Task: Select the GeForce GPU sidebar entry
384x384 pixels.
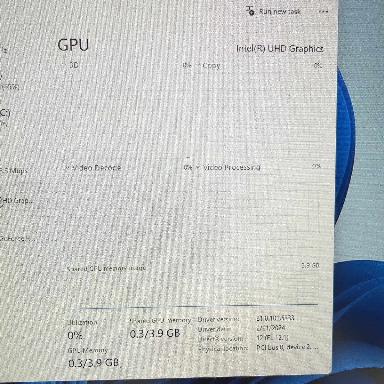Action: coord(18,239)
